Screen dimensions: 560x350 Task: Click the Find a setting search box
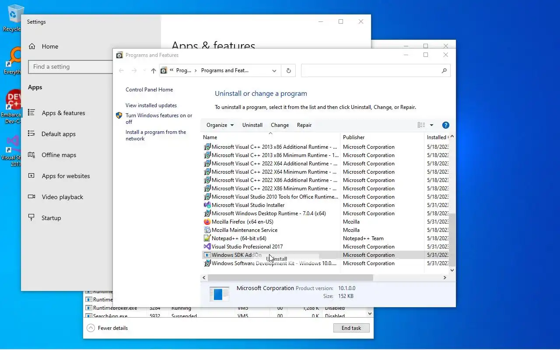tap(70, 66)
